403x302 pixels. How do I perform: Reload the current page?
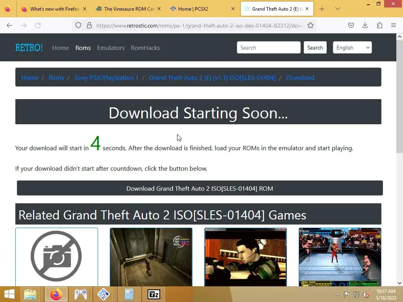[38, 25]
